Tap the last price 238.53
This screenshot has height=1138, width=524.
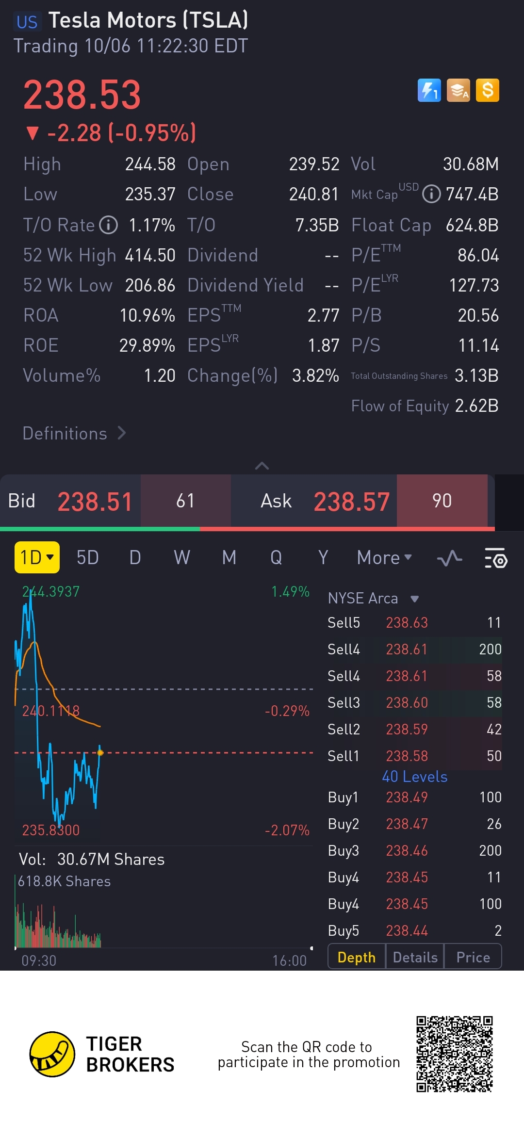pyautogui.click(x=82, y=95)
